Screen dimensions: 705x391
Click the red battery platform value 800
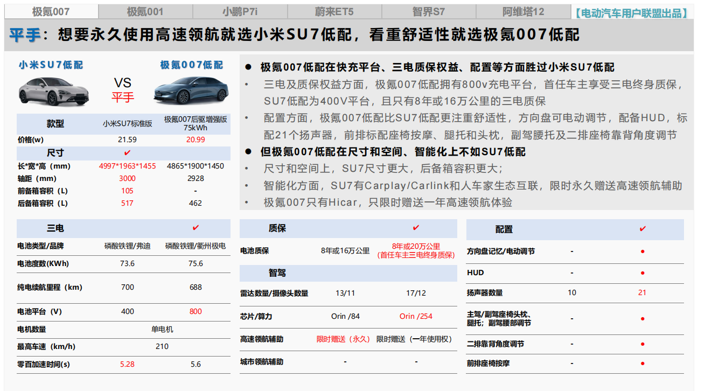point(196,311)
